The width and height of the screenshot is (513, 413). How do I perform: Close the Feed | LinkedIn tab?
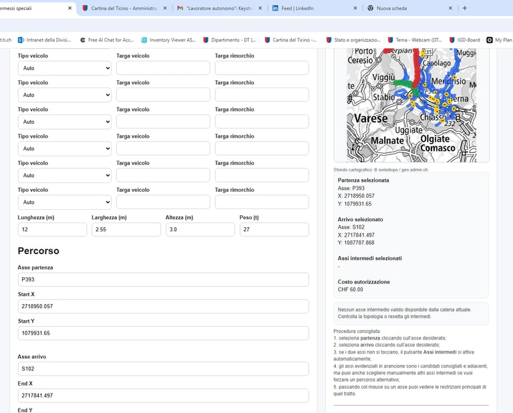(355, 8)
